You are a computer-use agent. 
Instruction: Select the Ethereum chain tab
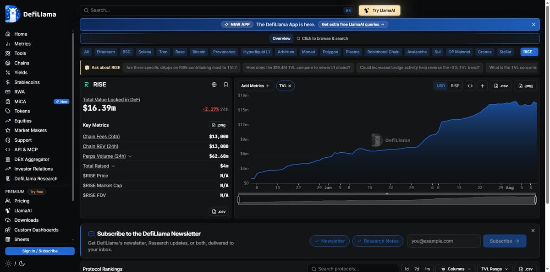coord(105,52)
